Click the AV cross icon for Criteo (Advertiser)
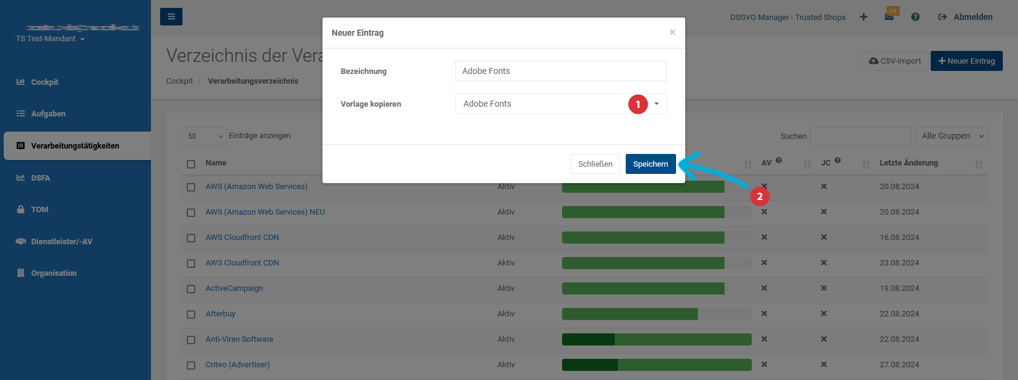Image resolution: width=1018 pixels, height=380 pixels. [765, 364]
